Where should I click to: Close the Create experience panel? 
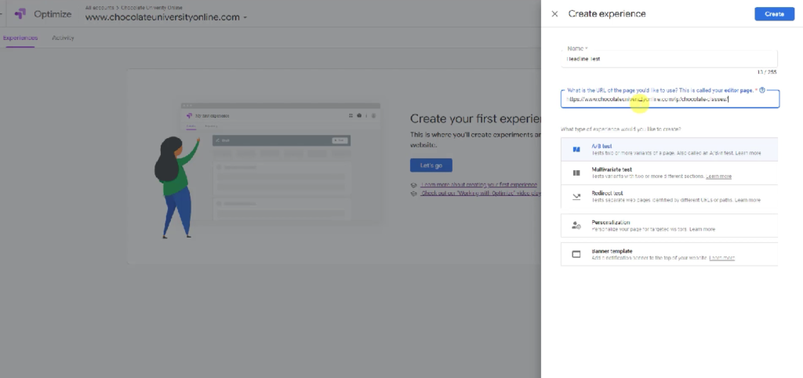[554, 14]
